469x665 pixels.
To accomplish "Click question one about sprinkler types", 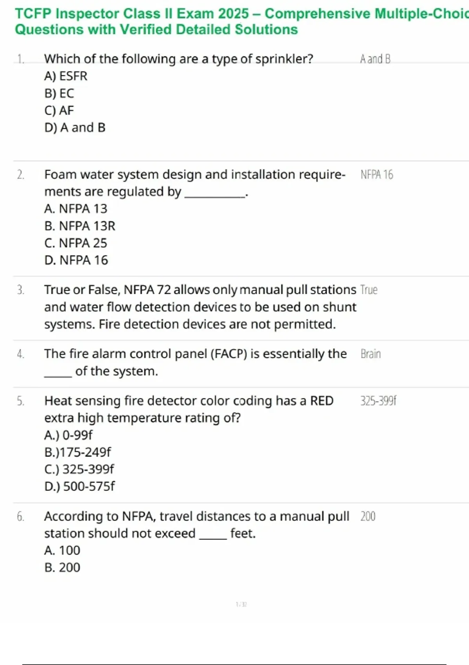I will click(179, 59).
